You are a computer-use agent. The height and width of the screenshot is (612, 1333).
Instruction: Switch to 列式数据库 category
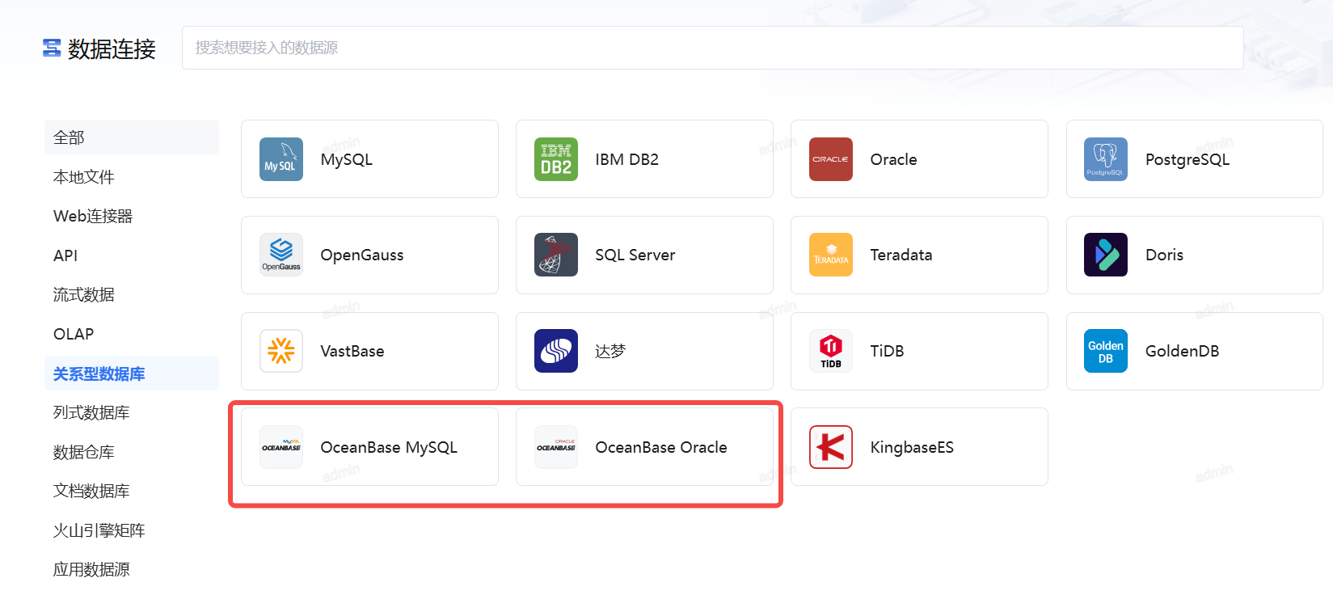point(132,412)
